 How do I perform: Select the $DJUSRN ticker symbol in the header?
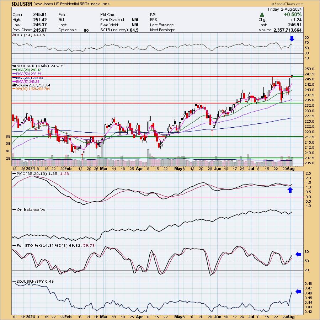[x=22, y=4]
